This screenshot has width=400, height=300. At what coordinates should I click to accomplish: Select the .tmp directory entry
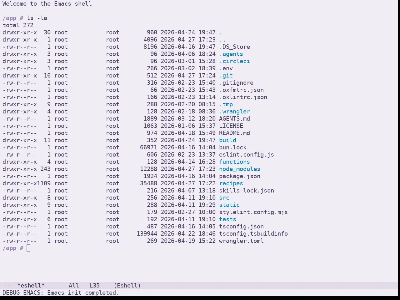coord(226,104)
